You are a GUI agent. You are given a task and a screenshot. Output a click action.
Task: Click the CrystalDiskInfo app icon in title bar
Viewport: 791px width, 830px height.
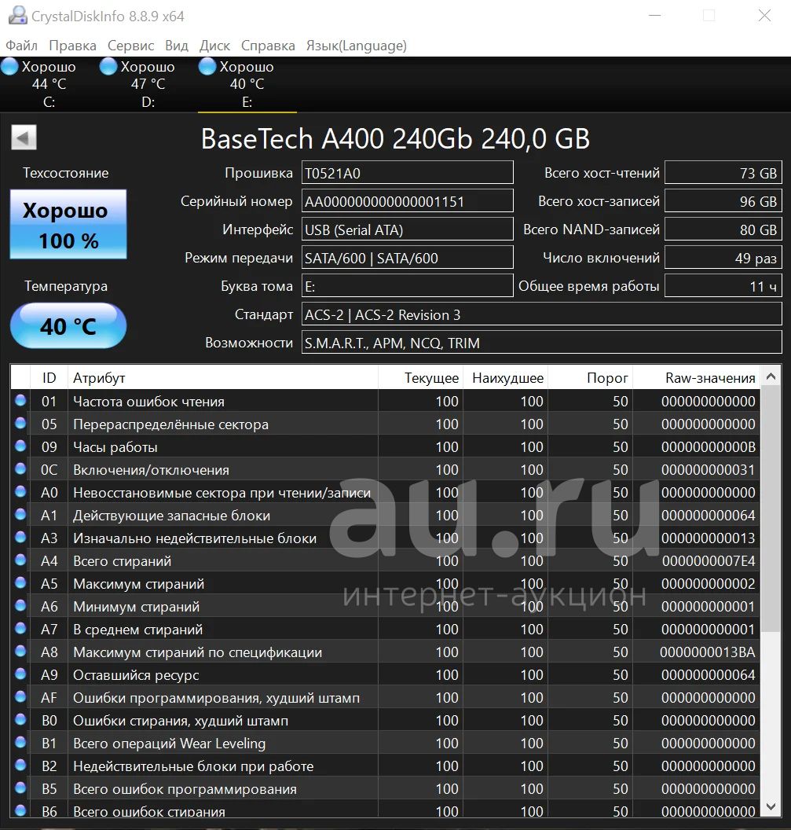point(17,15)
